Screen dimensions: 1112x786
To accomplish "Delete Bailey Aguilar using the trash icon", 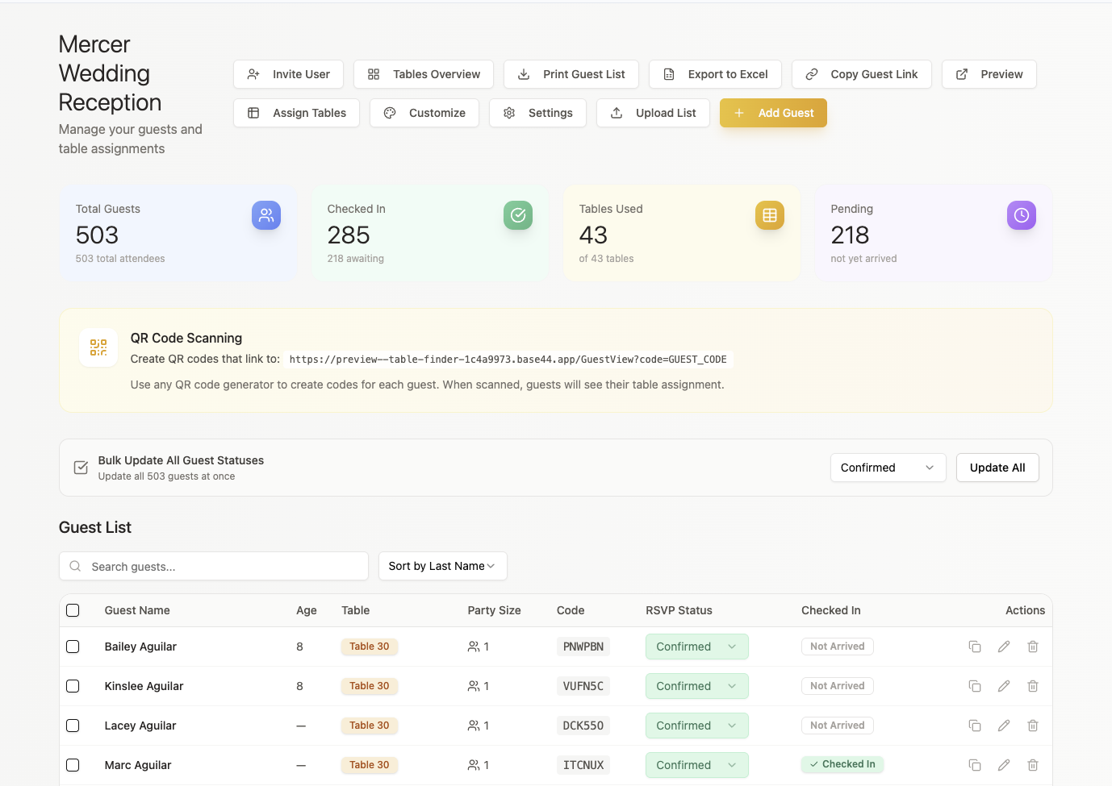I will pos(1033,647).
